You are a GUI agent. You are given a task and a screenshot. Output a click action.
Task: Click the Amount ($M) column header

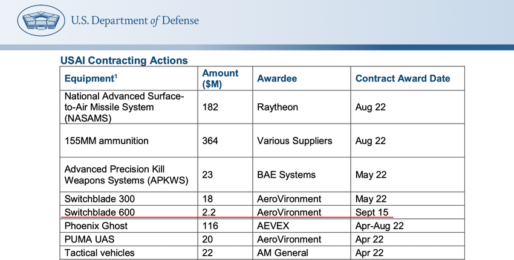[220, 78]
